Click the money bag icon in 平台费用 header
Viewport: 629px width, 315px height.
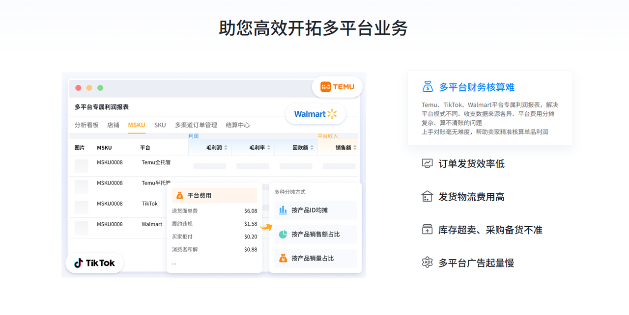[x=180, y=195]
